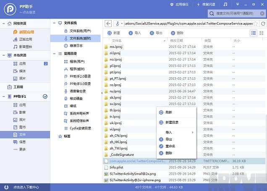267x191 pixels.
Task: Collapse the 本地资源 section
Action: 4,55
